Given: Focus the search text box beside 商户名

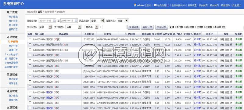Looking at the screenshot, I should [114, 27].
